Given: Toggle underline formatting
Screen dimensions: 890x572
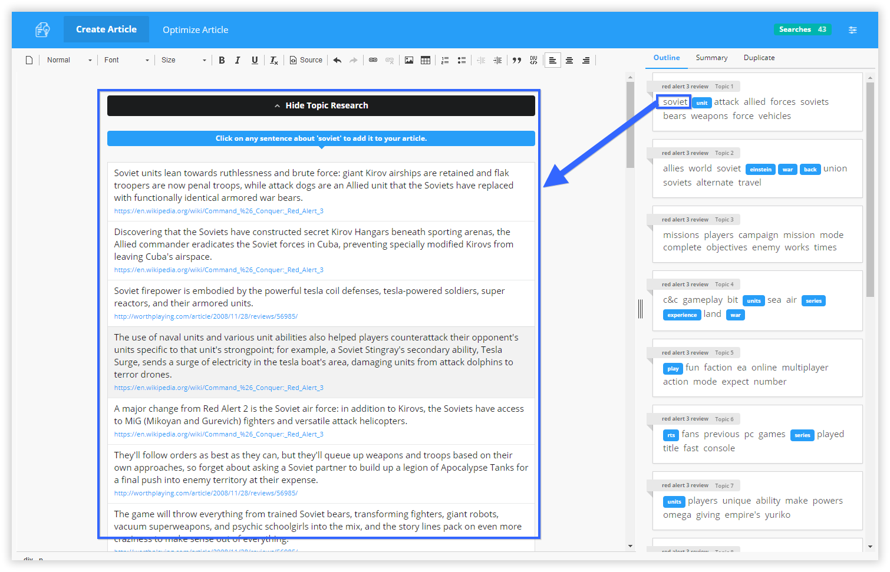Looking at the screenshot, I should [x=255, y=60].
